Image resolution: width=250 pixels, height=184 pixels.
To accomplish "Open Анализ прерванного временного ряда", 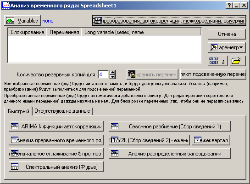I will tap(56, 140).
